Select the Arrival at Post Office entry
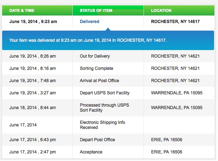218x161 pixels. pos(99,81)
